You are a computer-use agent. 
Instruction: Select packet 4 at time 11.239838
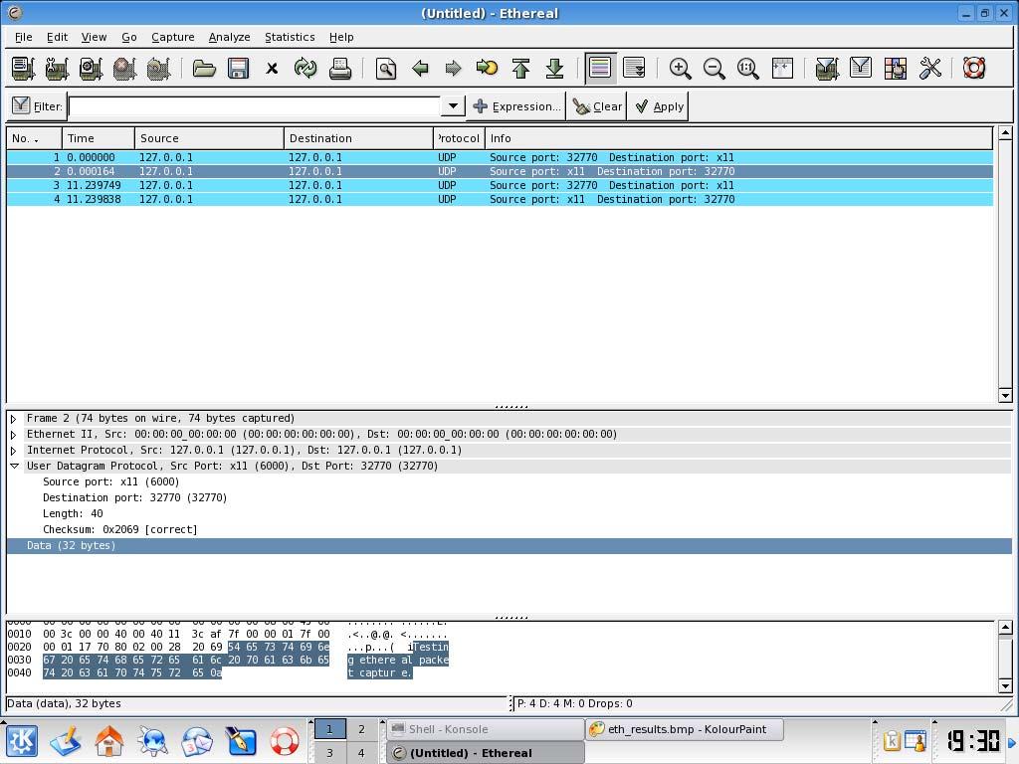(500, 199)
